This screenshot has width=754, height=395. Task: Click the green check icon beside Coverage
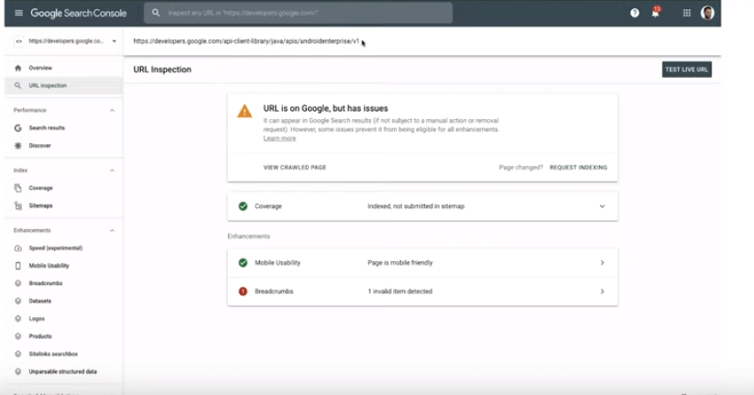point(243,206)
